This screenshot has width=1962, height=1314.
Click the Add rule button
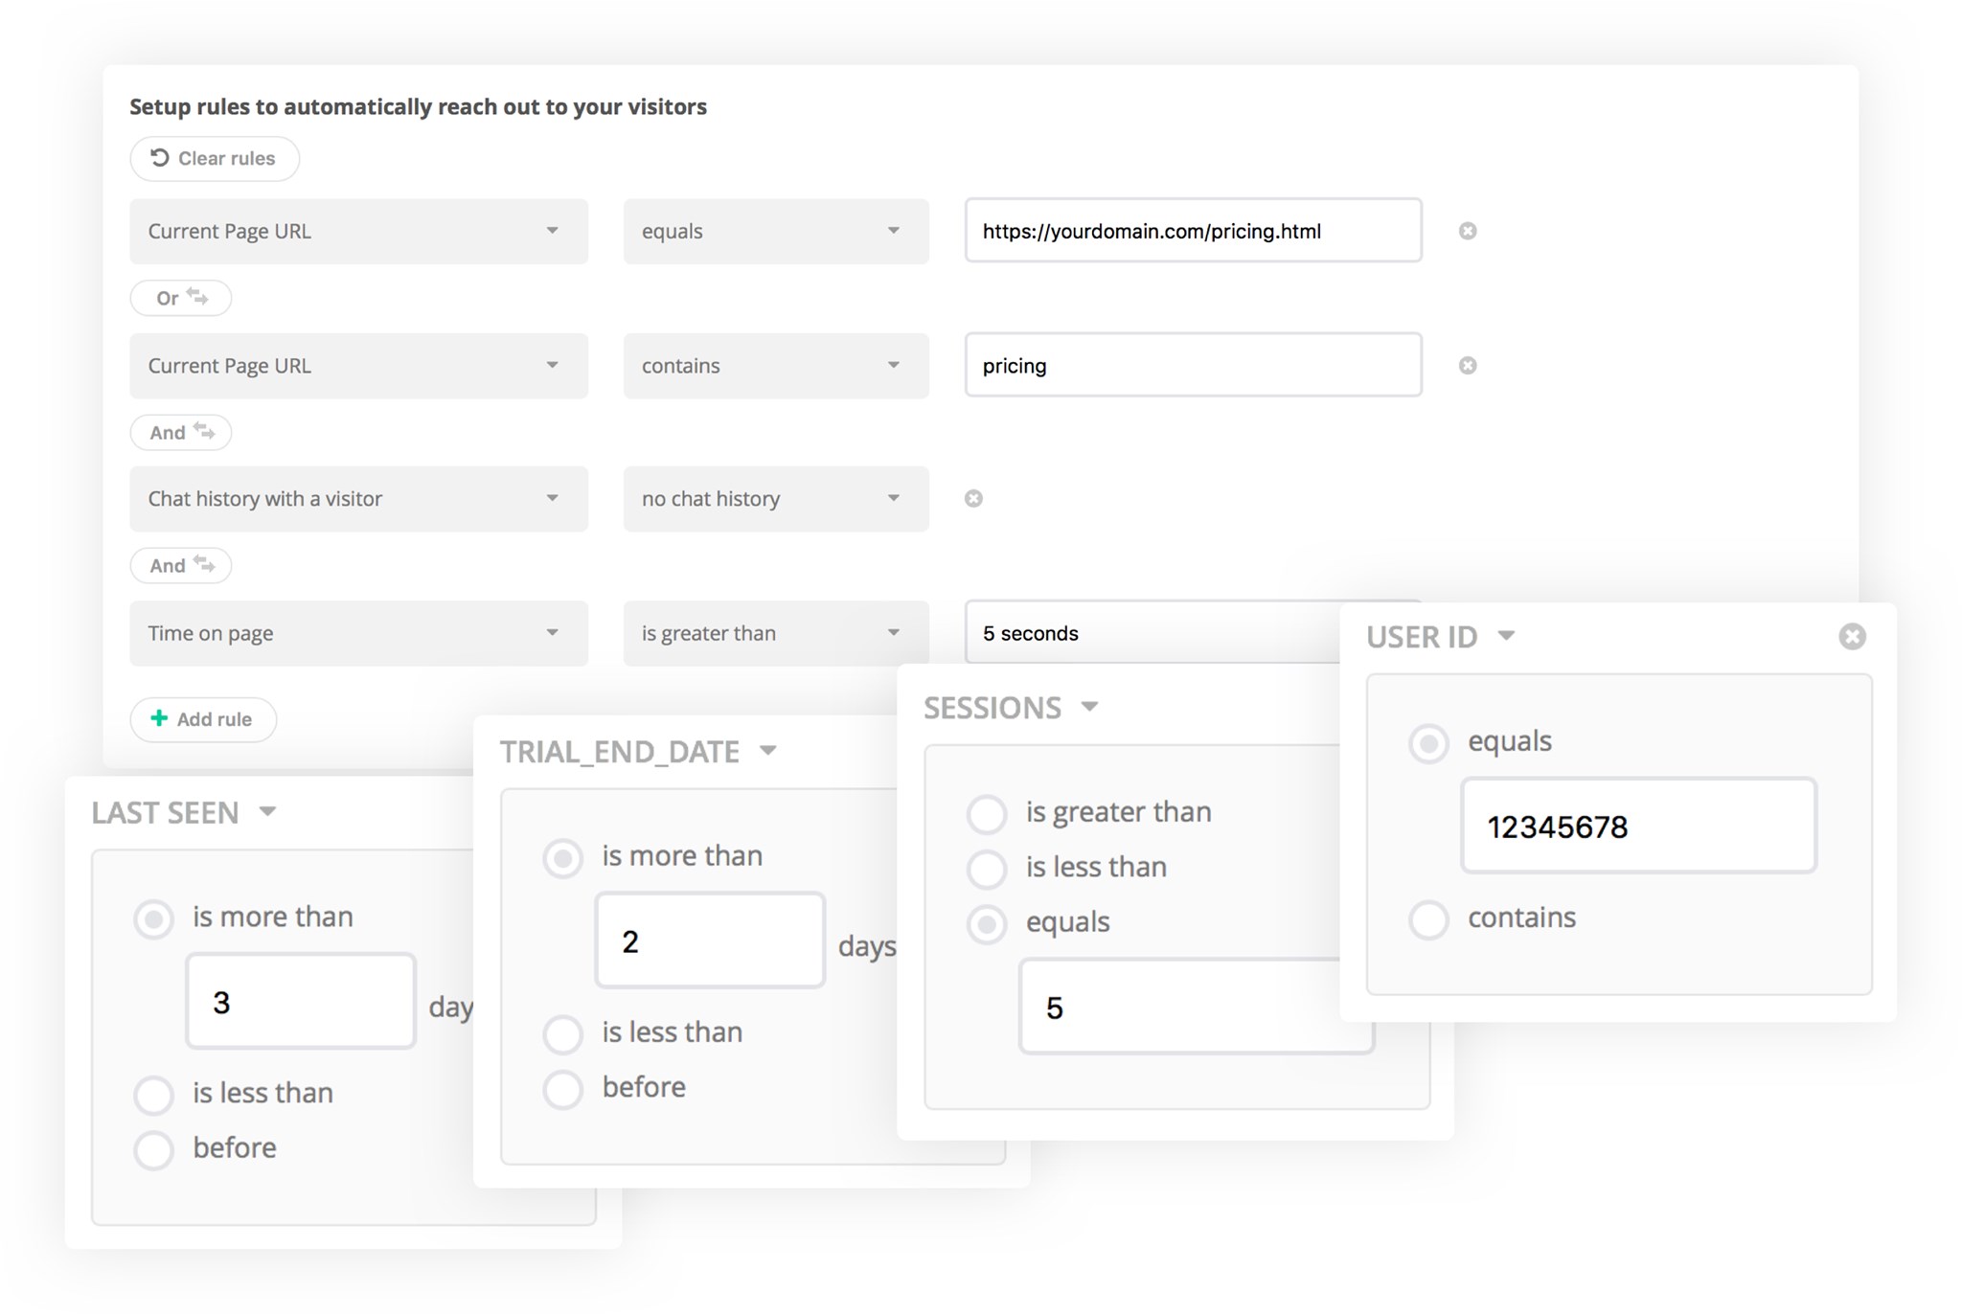pos(203,719)
